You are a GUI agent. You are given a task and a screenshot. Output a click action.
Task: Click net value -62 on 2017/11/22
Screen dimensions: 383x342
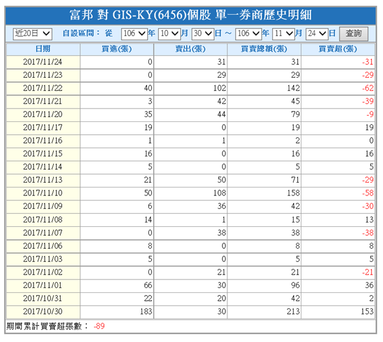tap(368, 88)
